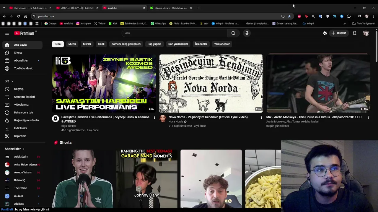Screen dimensions: 378x212
Task: Open YouTube Music in sidebar
Action: coord(22,68)
